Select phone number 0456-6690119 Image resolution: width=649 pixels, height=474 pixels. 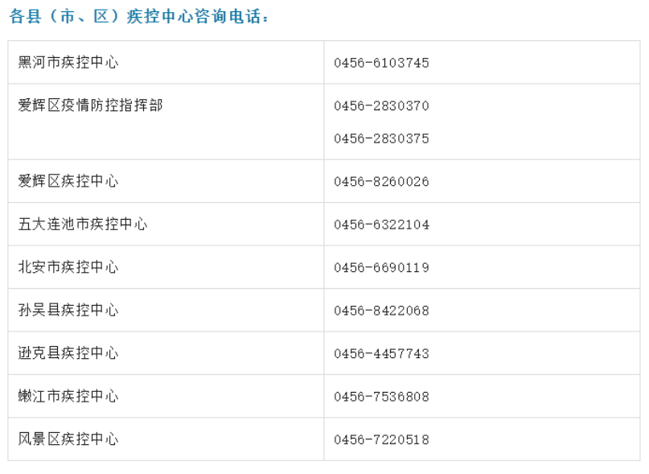pos(381,268)
